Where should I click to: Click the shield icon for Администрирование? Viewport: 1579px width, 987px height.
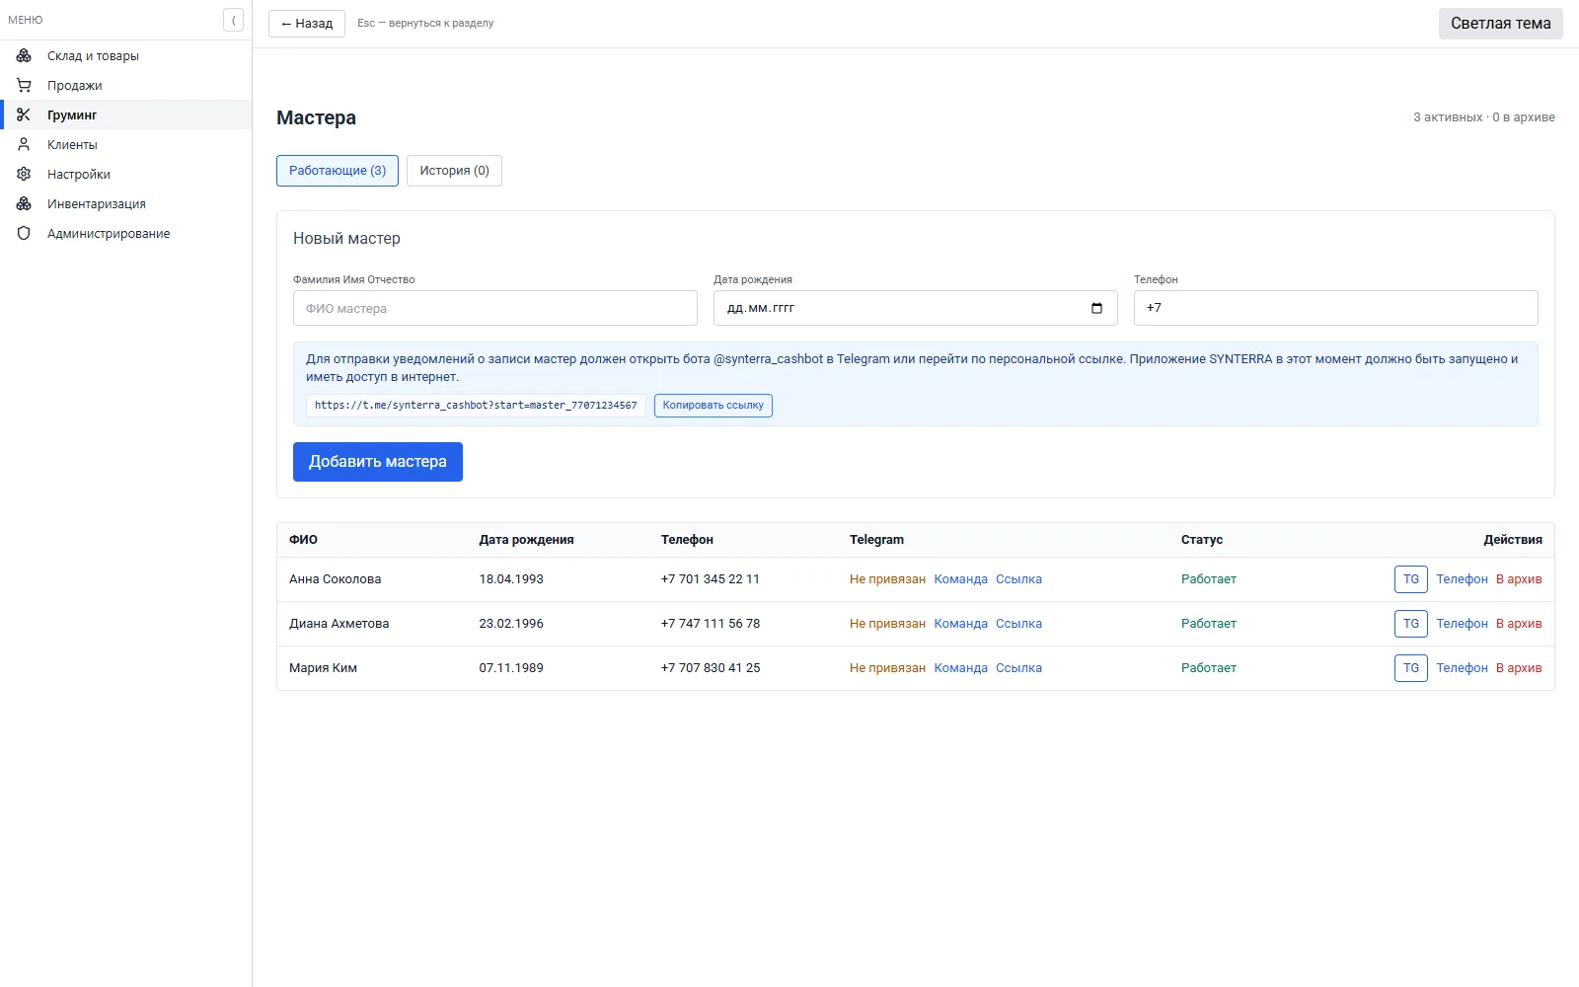tap(24, 233)
